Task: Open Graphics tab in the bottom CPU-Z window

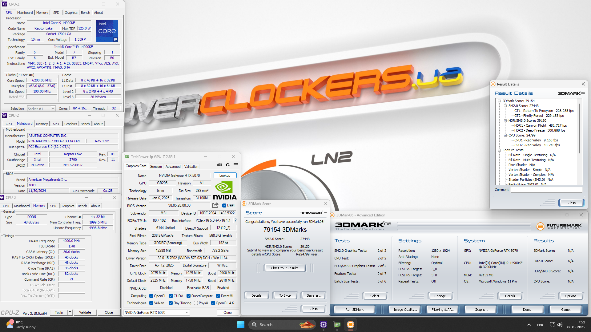Action: (68, 206)
